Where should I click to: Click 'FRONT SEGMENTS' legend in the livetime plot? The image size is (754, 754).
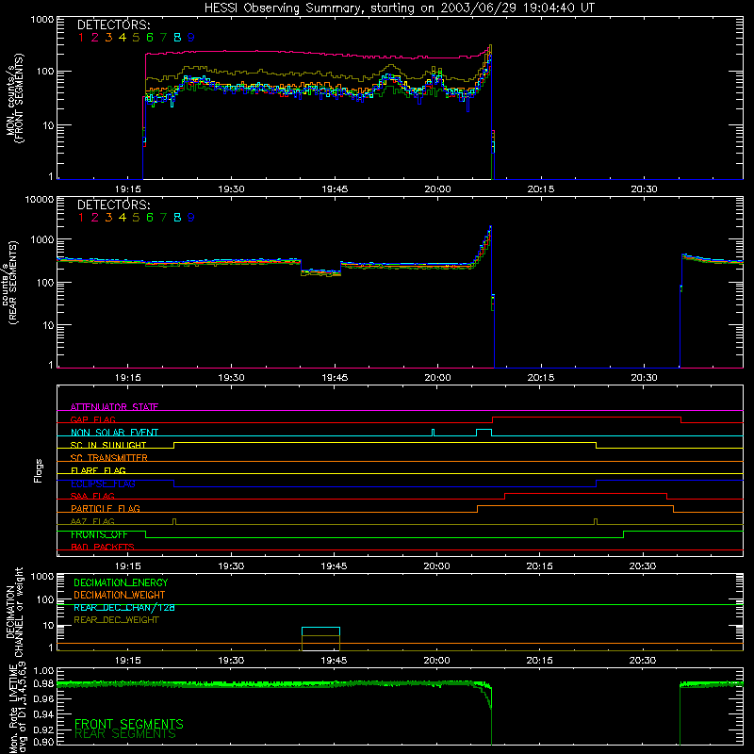pos(129,723)
